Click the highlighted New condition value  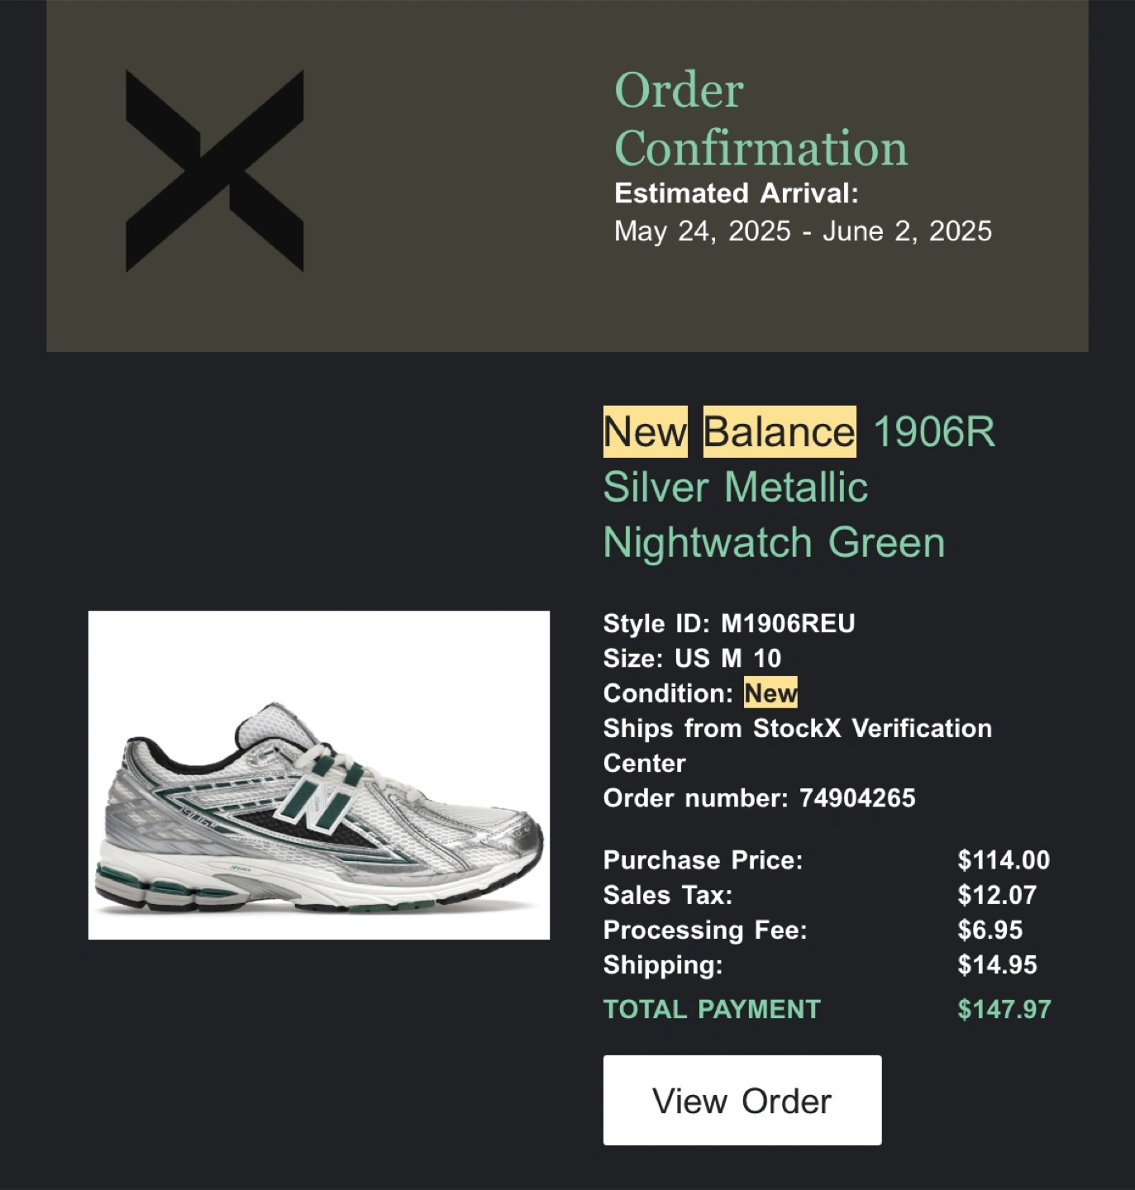pos(770,693)
